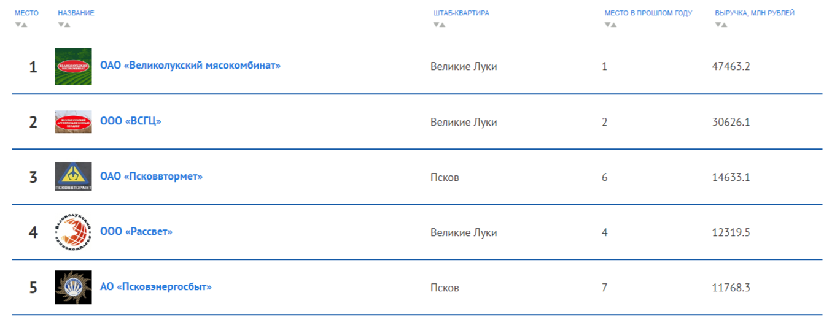Select the Штаб-квартира column header
The image size is (840, 317).
coord(461,13)
